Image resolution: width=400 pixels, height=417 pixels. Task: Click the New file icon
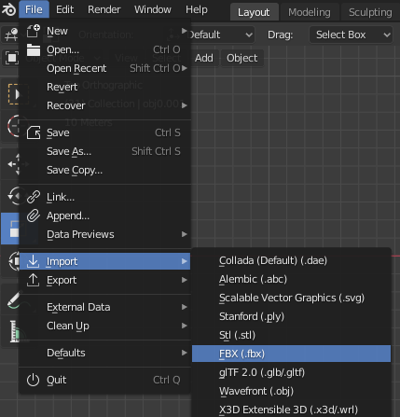[34, 31]
